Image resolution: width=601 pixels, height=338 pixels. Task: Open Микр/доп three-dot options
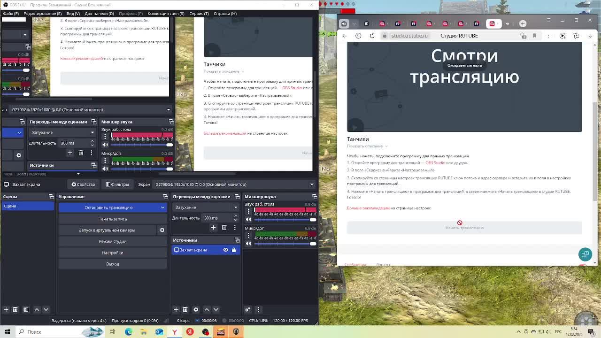(x=249, y=235)
